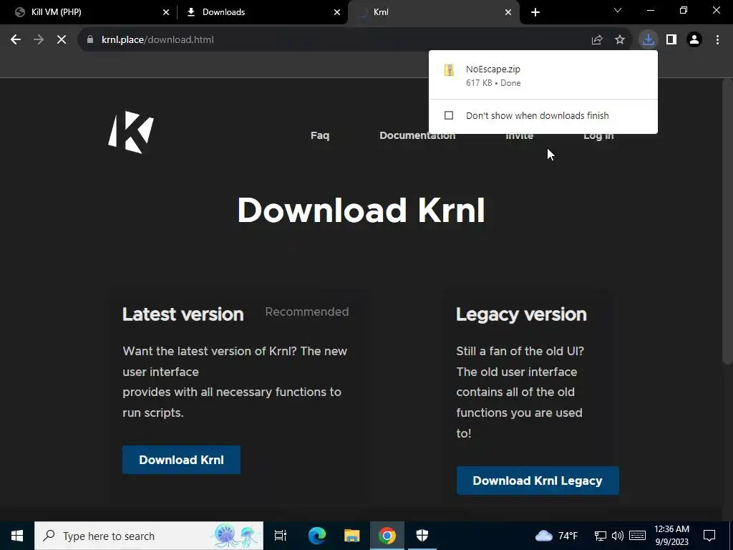Open the clock showing 12:36 AM
The image size is (733, 550).
(x=671, y=536)
